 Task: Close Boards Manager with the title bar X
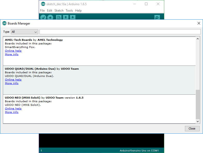pyautogui.click(x=199, y=23)
